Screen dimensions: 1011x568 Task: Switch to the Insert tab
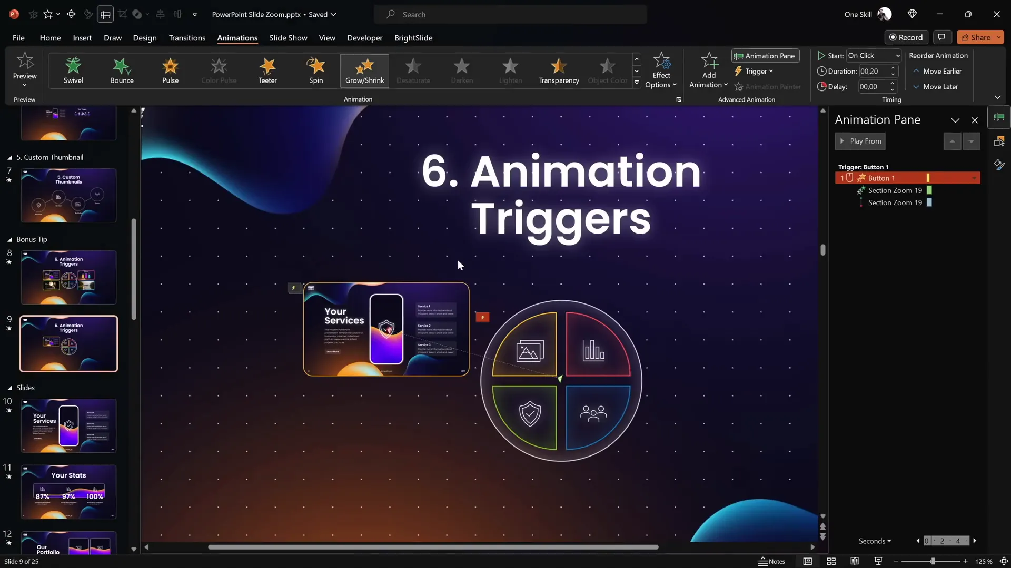click(x=82, y=38)
